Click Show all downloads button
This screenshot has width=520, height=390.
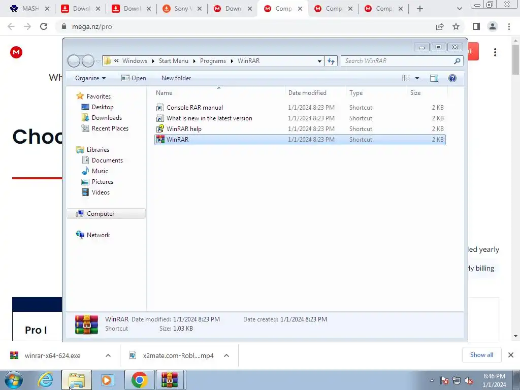click(x=481, y=355)
